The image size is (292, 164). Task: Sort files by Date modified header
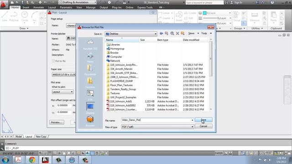point(195,40)
